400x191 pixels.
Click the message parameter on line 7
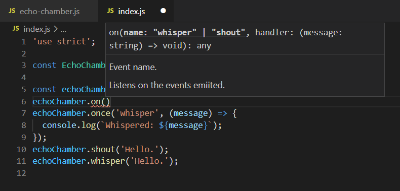pyautogui.click(x=190, y=113)
